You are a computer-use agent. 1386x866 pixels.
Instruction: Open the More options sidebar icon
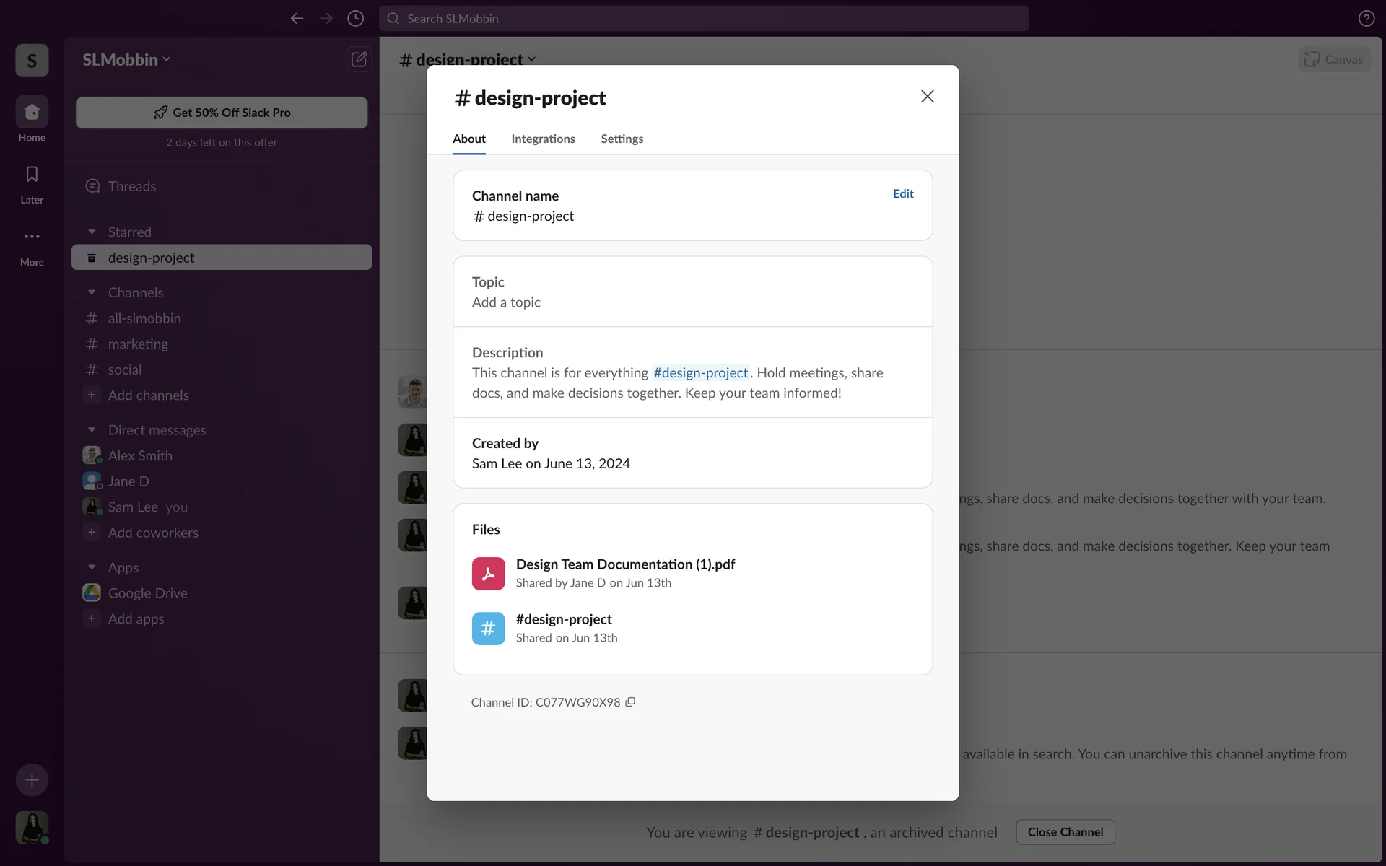coord(32,237)
